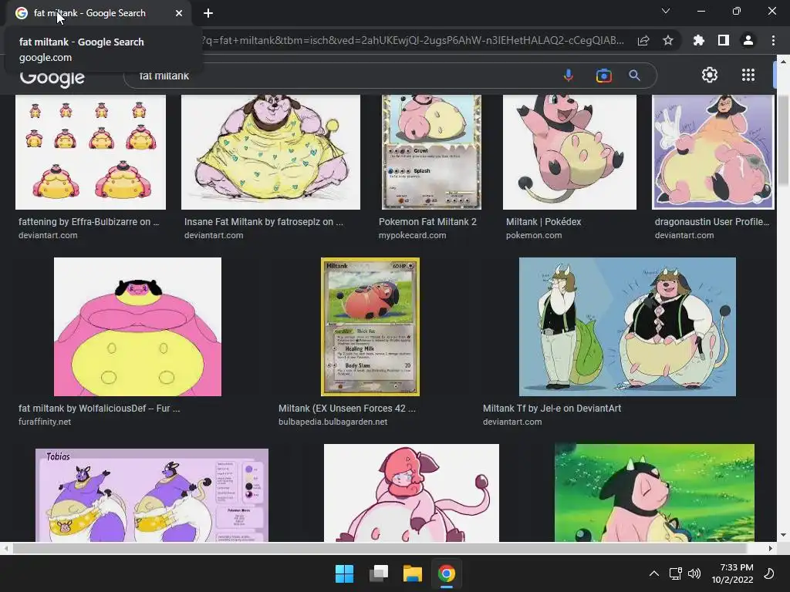Click the dragonaustin User Profile link

712,221
